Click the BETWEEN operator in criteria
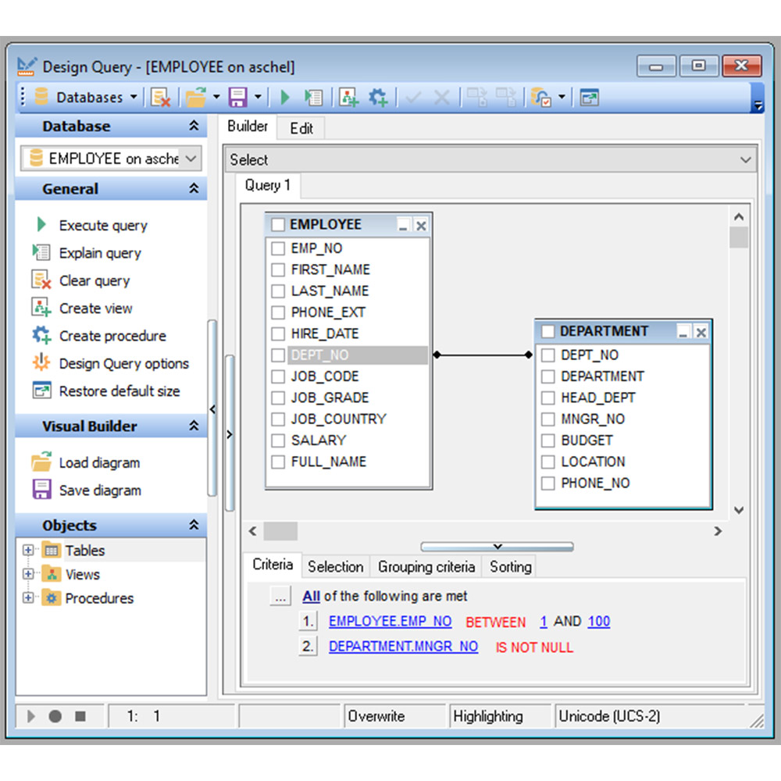Screen dimensions: 781x781 (496, 622)
